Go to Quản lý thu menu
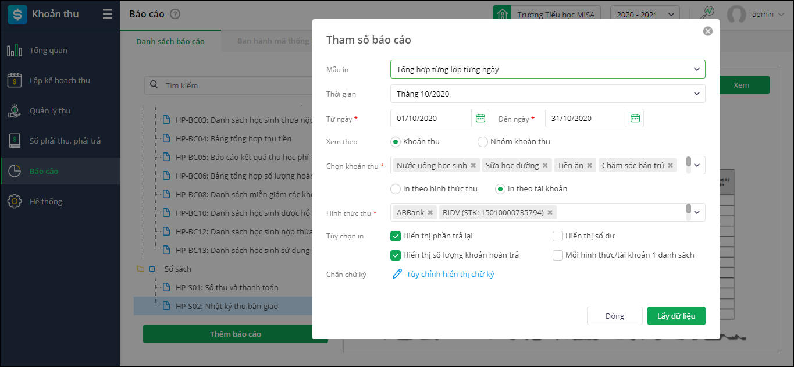This screenshot has width=794, height=367. pos(50,111)
